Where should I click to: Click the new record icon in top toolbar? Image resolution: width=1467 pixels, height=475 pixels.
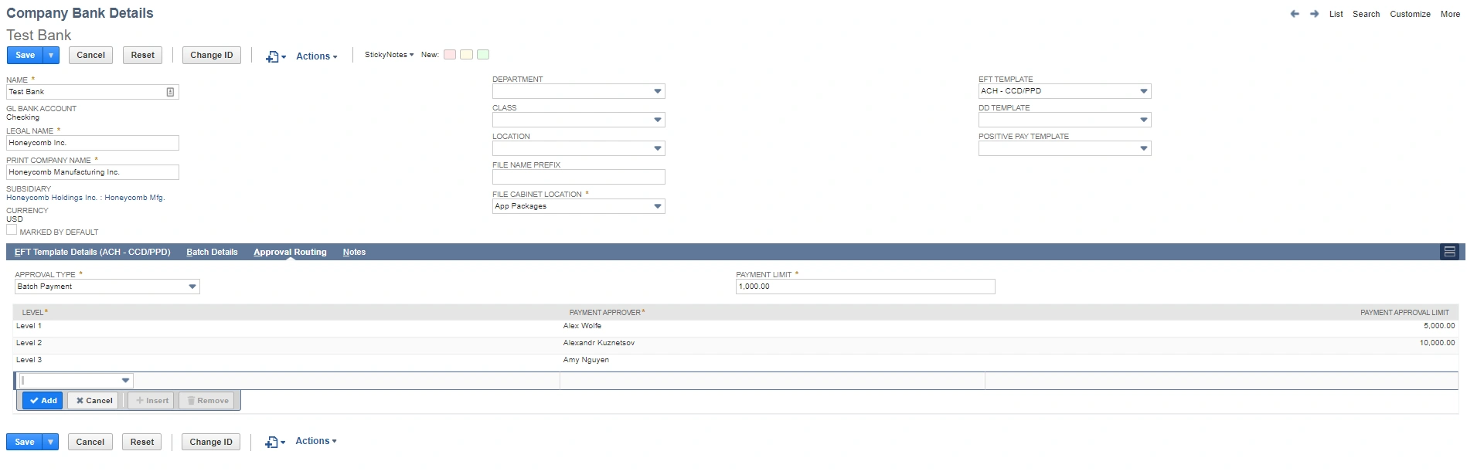pos(272,56)
